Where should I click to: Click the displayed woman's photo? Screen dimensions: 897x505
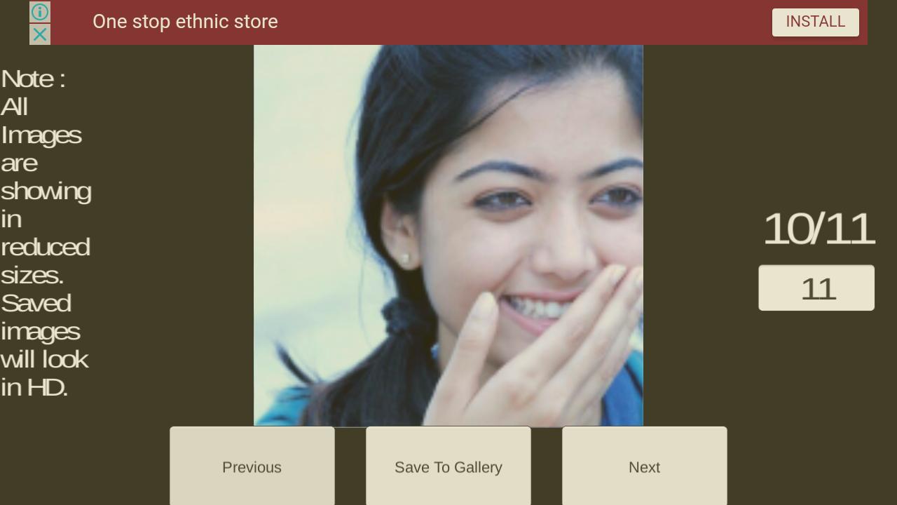[x=448, y=236]
